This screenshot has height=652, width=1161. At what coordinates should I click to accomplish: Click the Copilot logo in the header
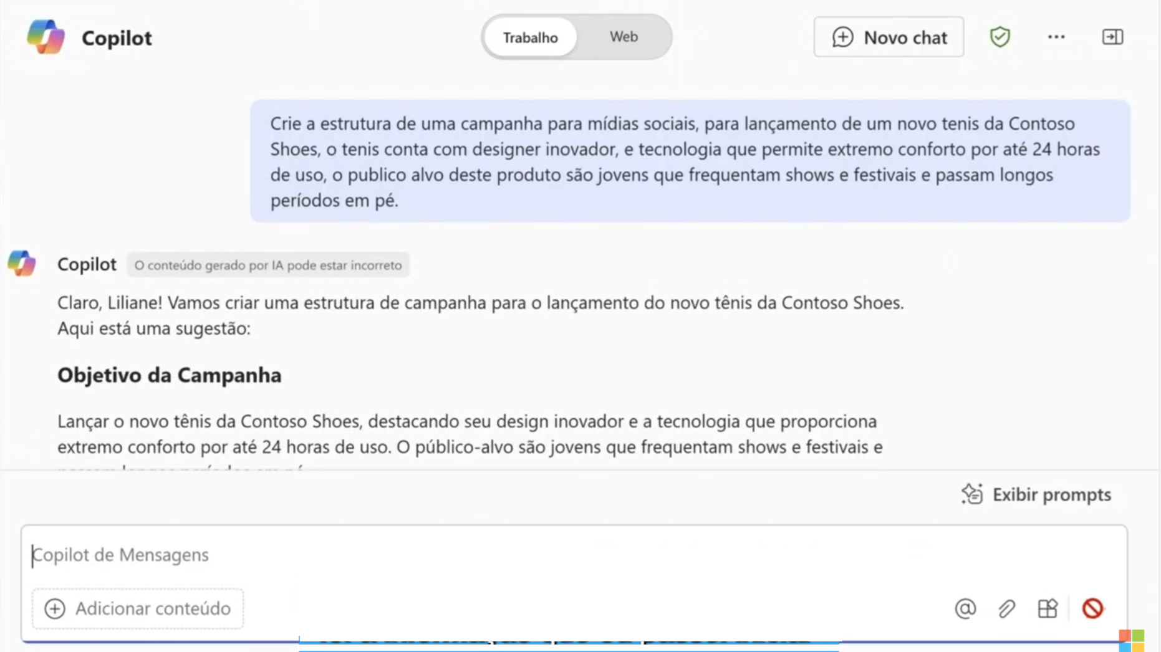pos(46,37)
